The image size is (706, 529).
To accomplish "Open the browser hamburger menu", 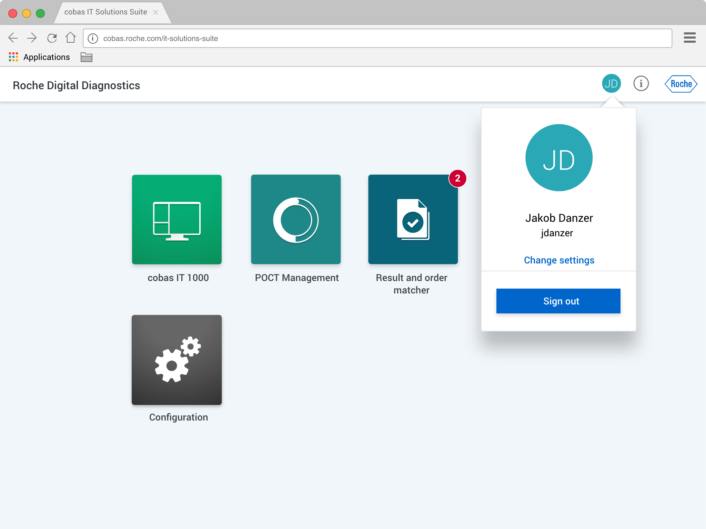I will coord(689,38).
